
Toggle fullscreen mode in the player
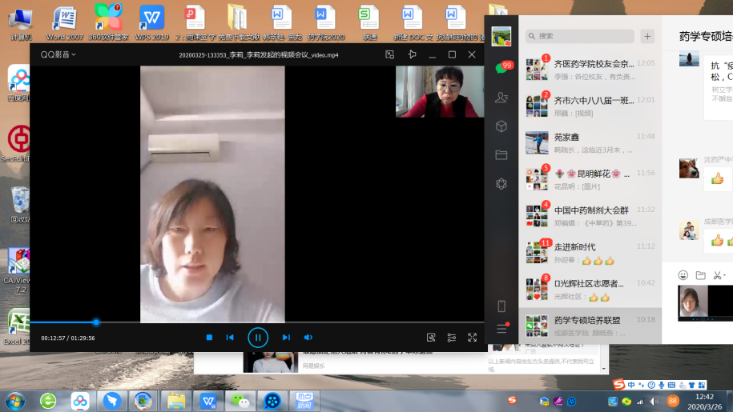(x=473, y=338)
